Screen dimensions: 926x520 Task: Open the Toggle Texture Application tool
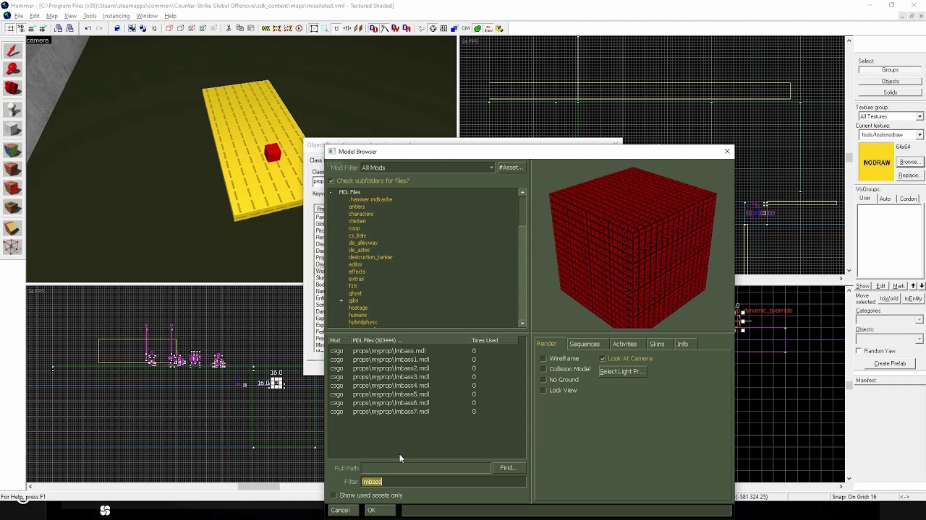(x=12, y=150)
